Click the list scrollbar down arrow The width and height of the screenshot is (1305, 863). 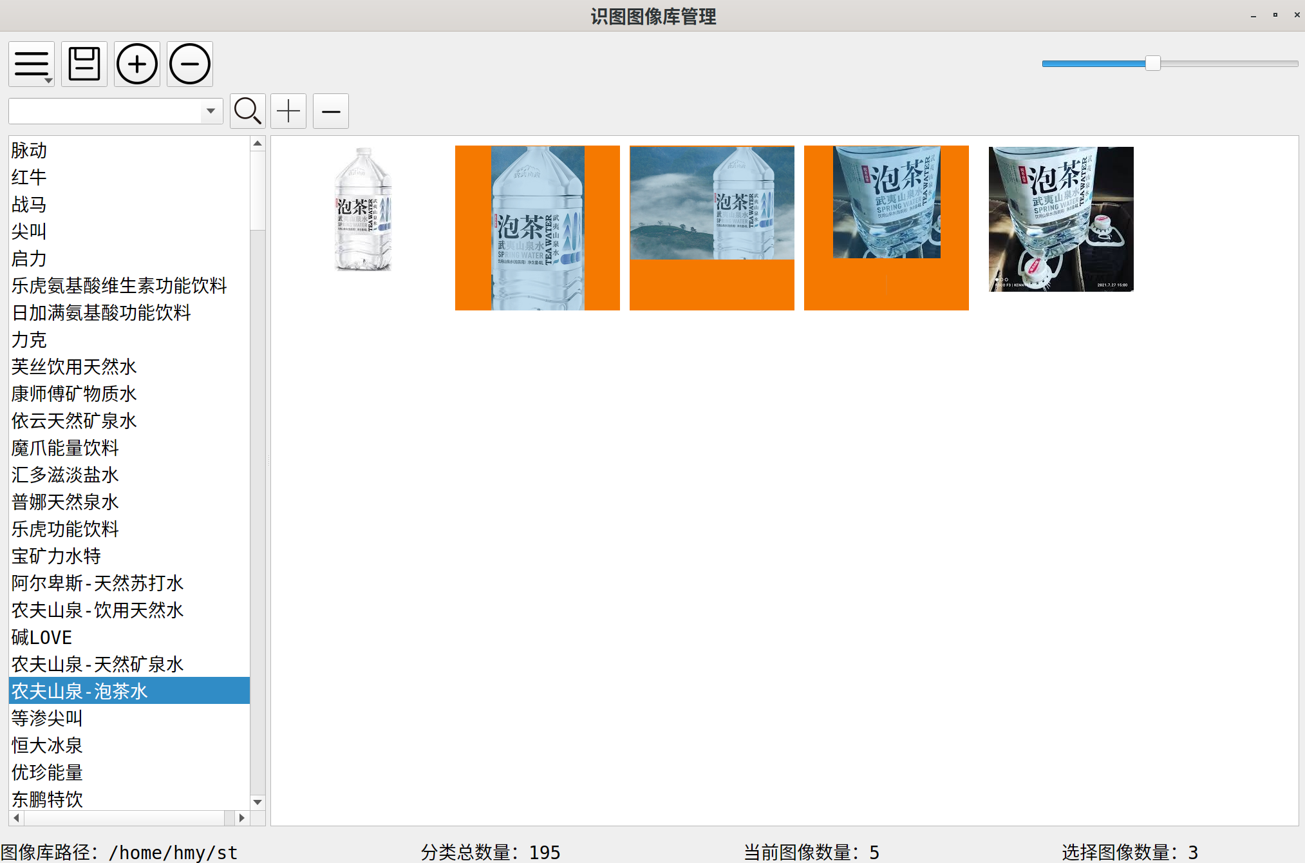[x=258, y=802]
